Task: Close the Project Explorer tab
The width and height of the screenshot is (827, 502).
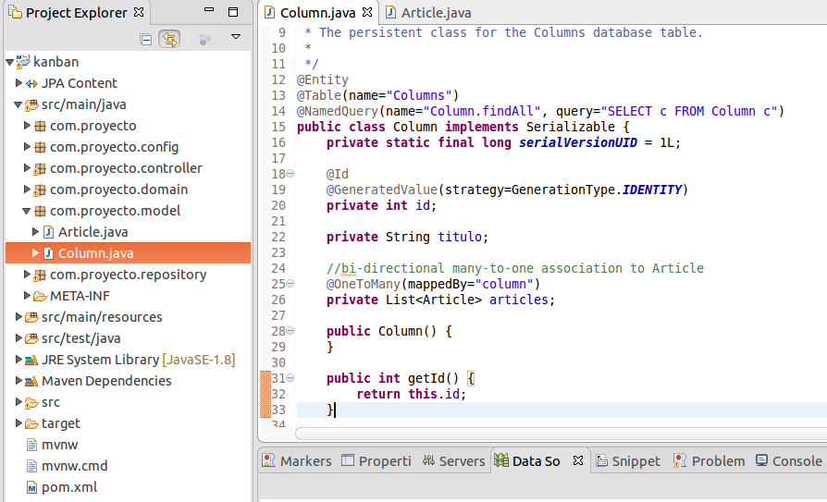Action: [x=139, y=12]
